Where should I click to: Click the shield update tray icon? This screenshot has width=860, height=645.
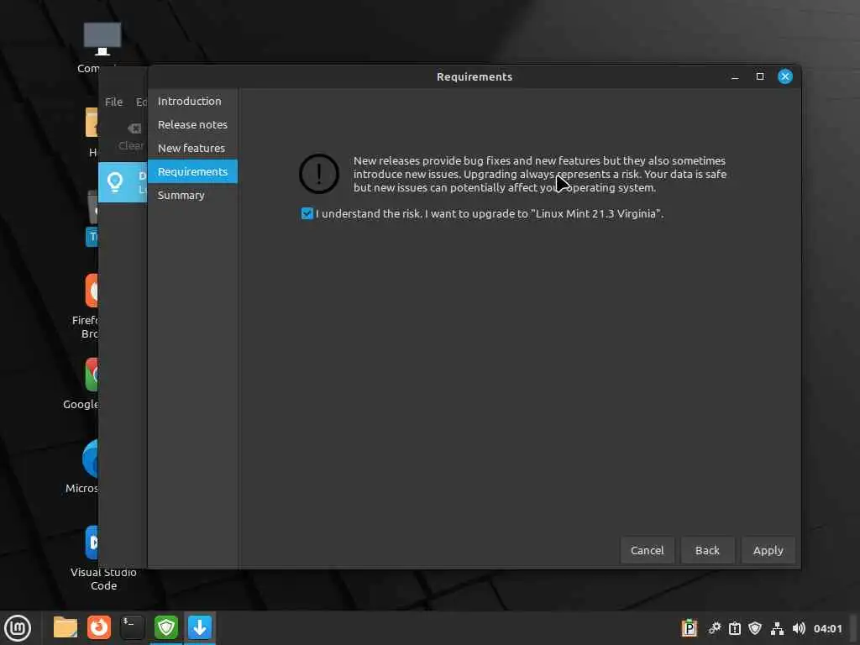755,628
